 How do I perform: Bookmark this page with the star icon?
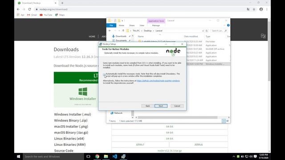click(x=254, y=9)
